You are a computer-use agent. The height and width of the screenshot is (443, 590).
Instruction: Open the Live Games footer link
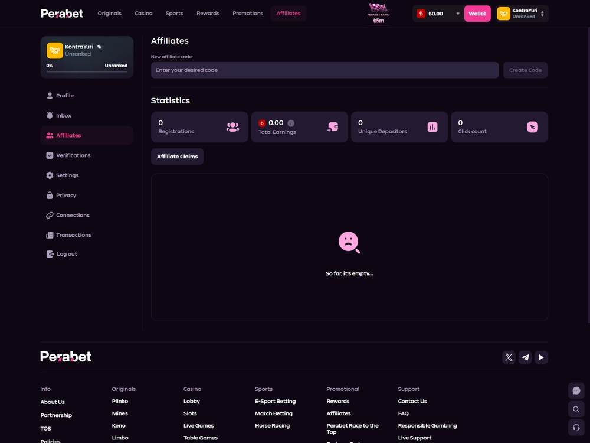click(x=198, y=426)
